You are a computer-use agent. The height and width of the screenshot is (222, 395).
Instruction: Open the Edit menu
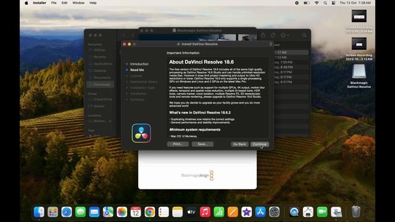tap(64, 3)
